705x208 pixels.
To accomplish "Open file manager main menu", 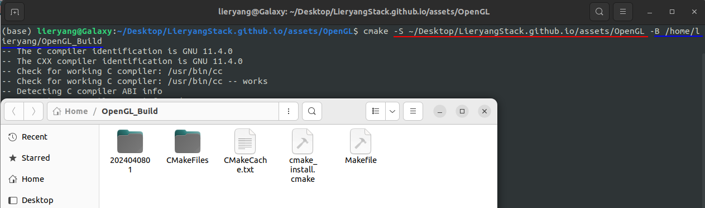I will pos(413,111).
